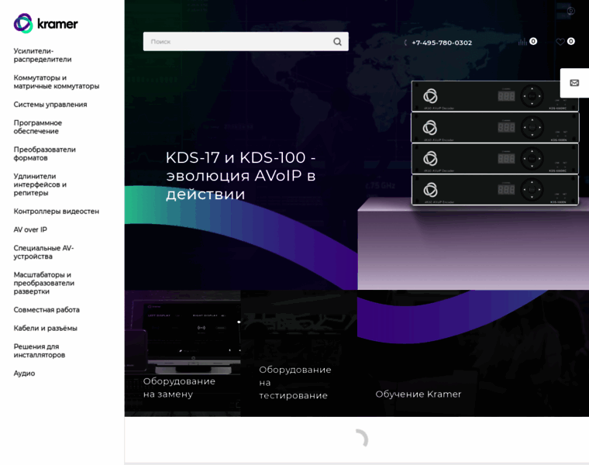Open Оборудование на замену tile

pos(183,353)
